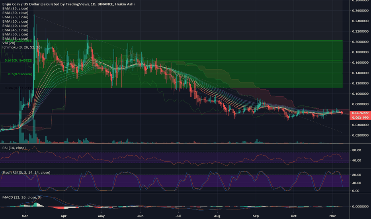Click Mar on the time axis
371x219 pixels.
coord(25,216)
